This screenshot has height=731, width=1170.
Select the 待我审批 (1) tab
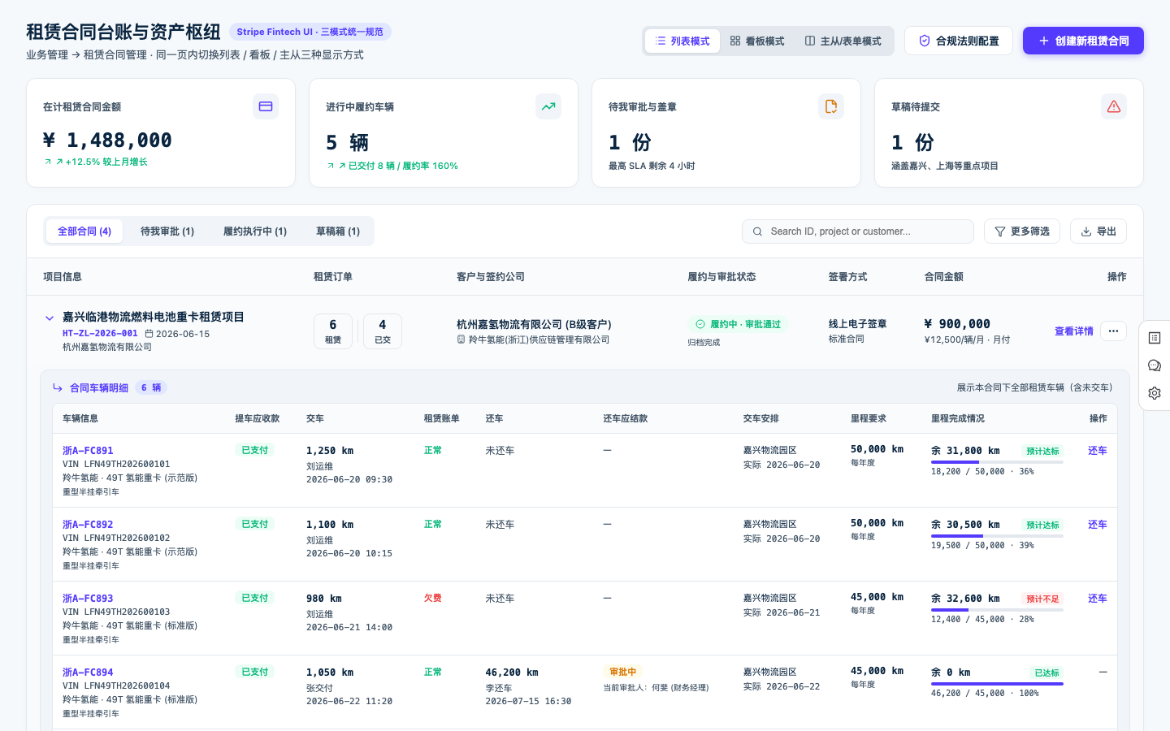pos(167,231)
